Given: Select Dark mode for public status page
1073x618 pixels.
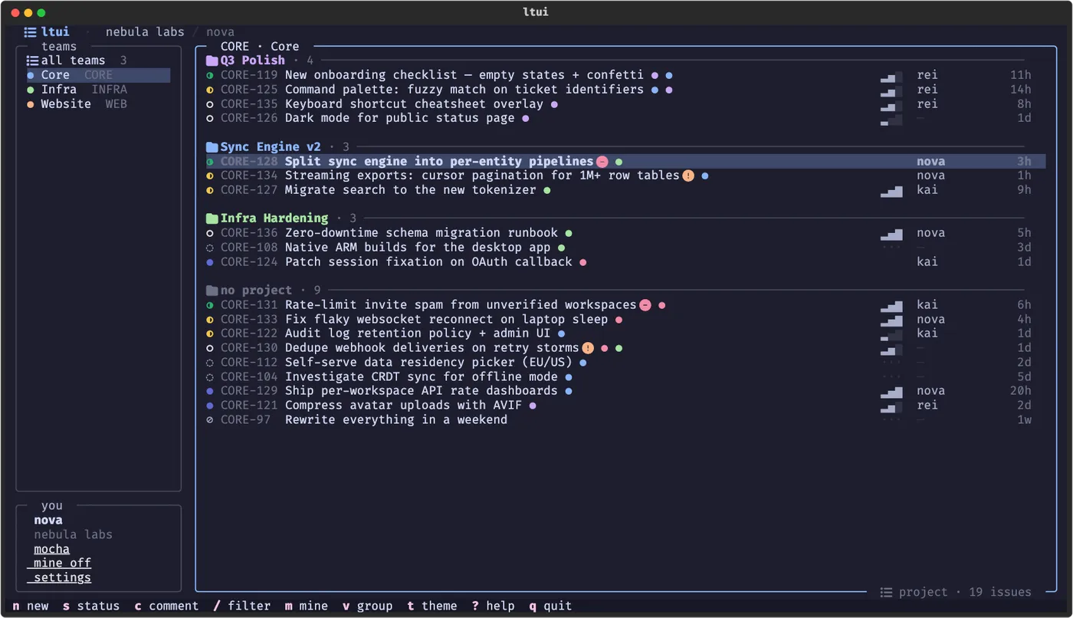Looking at the screenshot, I should point(625,118).
